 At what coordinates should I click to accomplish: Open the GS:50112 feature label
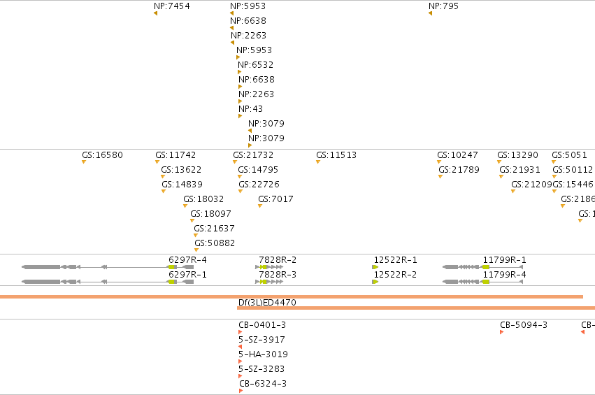pos(573,170)
